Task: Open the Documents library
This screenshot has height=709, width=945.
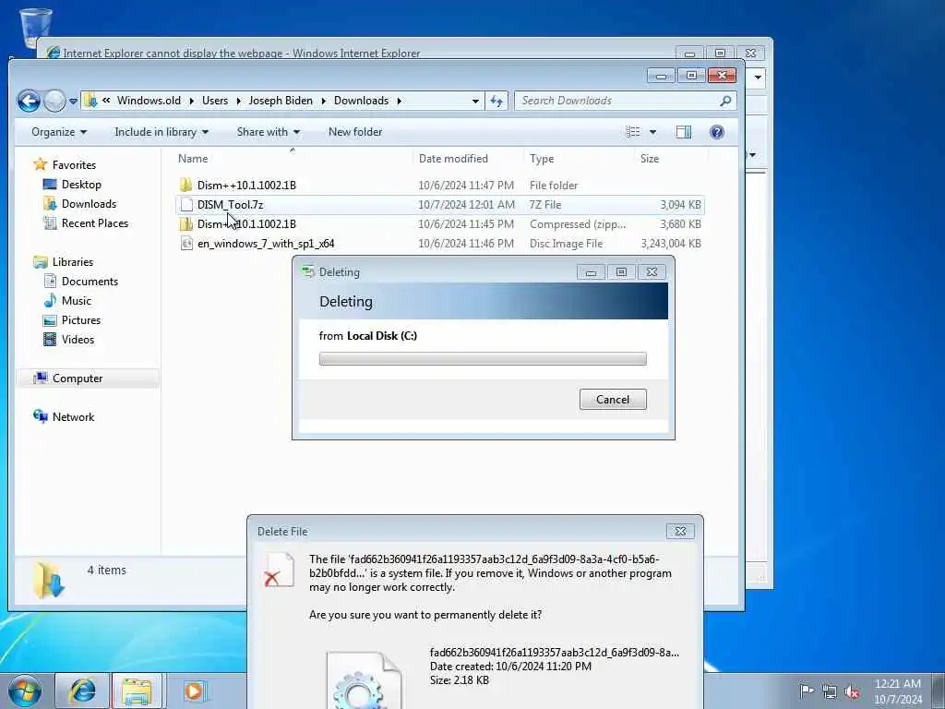Action: pos(90,281)
